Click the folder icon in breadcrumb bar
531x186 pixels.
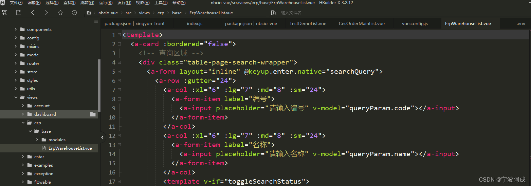coord(89,13)
